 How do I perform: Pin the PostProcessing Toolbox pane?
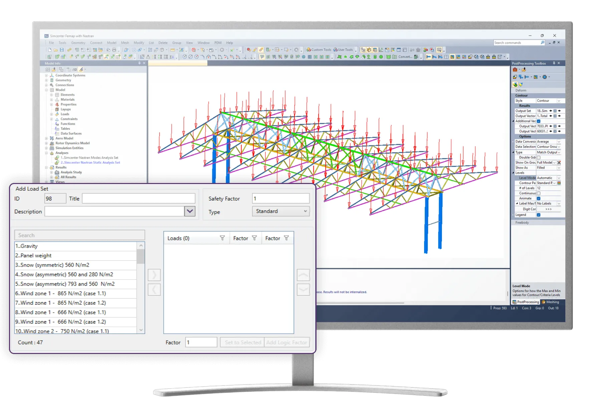554,63
